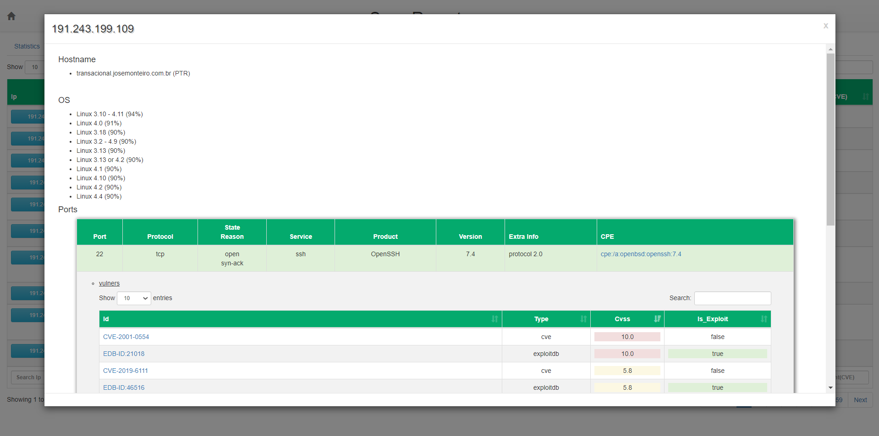Screen dimensions: 879x436
Task: Click the vulners script link
Action: click(109, 283)
